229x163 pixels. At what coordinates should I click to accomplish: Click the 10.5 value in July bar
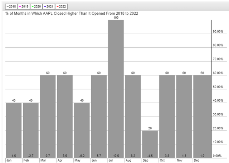[116, 156]
